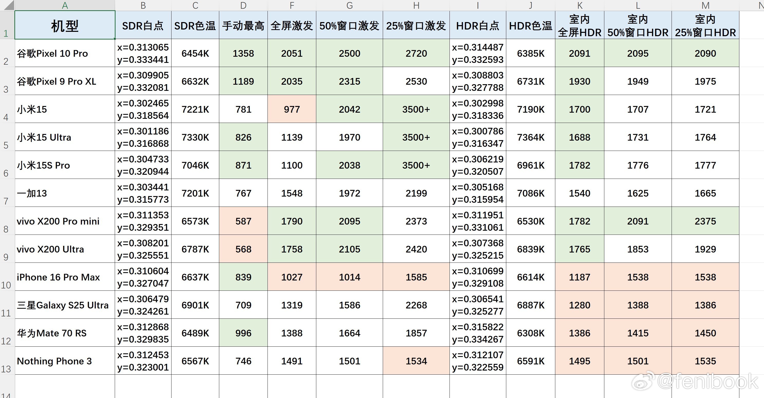The width and height of the screenshot is (764, 398).
Task: Select column A header
Action: (x=65, y=5)
